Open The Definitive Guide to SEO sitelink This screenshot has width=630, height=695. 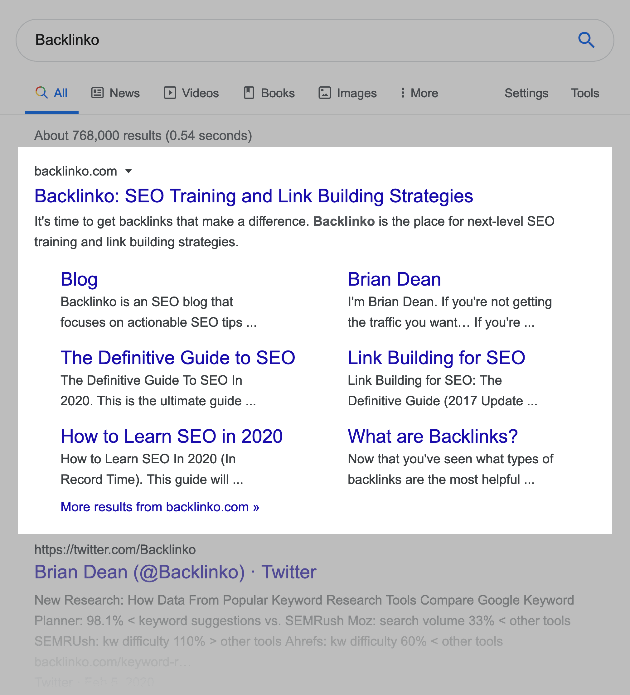pyautogui.click(x=177, y=358)
